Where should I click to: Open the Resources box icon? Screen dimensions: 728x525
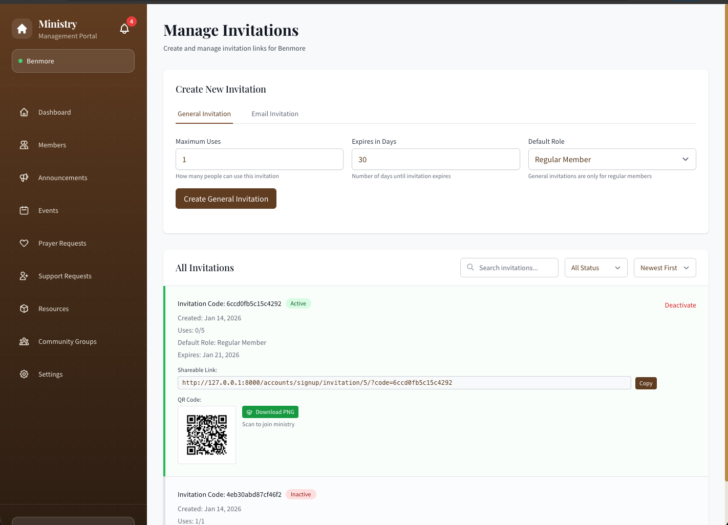click(x=24, y=309)
